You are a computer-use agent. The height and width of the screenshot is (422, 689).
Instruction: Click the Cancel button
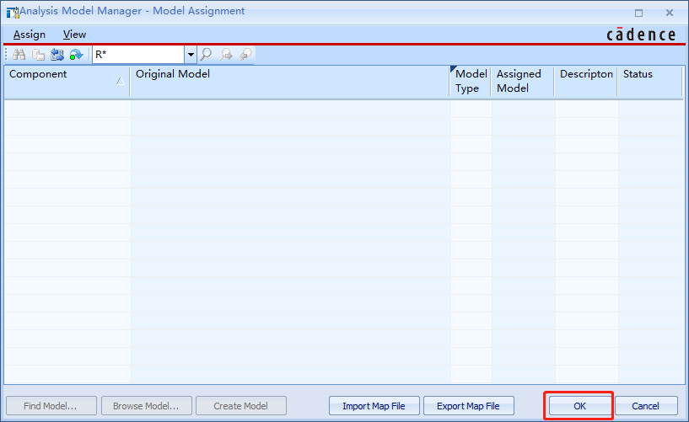(x=646, y=406)
